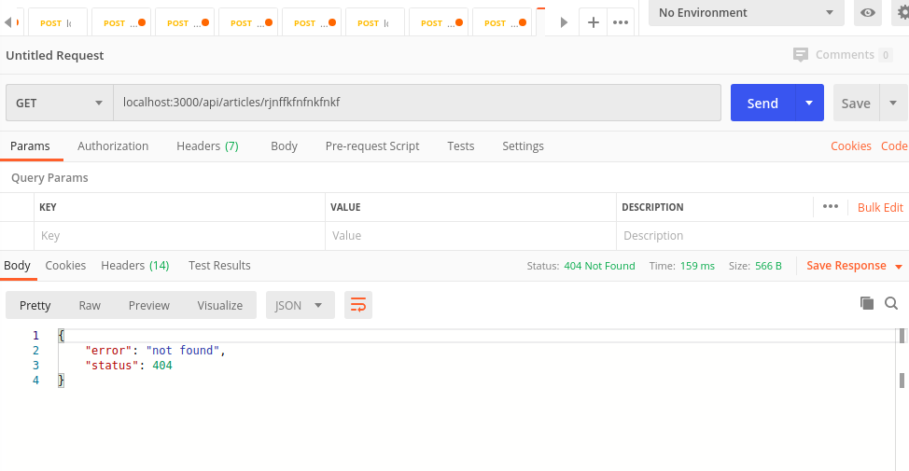Open response search magnifier icon
Screen dimensions: 909x471
(891, 303)
